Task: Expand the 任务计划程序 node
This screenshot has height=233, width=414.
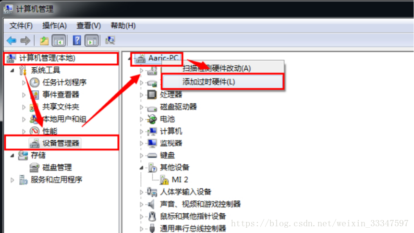Action: (x=24, y=83)
